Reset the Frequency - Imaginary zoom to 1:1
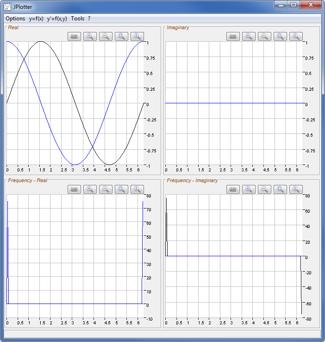The height and width of the screenshot is (342, 325). (x=296, y=189)
